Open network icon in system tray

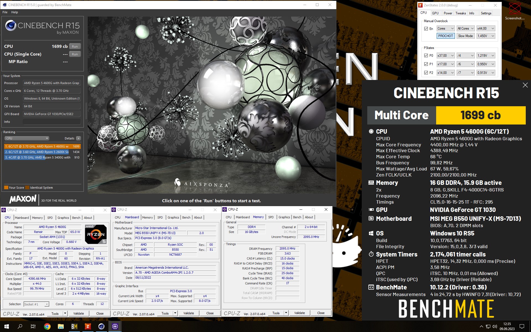(x=488, y=326)
